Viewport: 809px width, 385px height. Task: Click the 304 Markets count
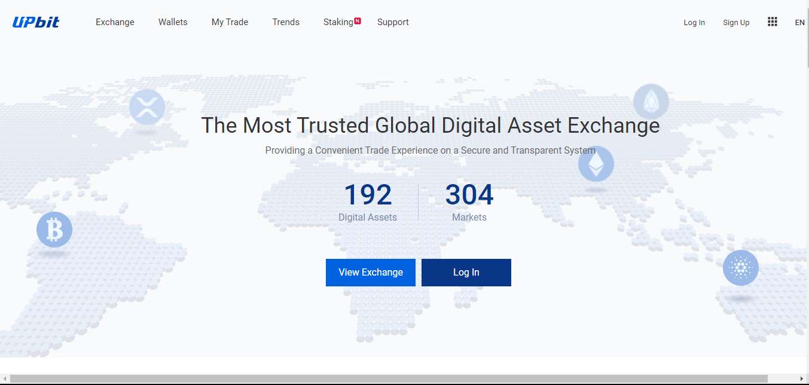[469, 202]
